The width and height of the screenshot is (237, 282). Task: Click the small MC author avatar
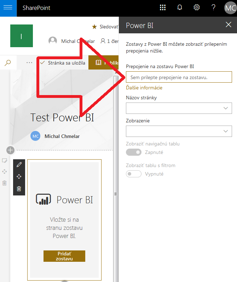coord(35,136)
